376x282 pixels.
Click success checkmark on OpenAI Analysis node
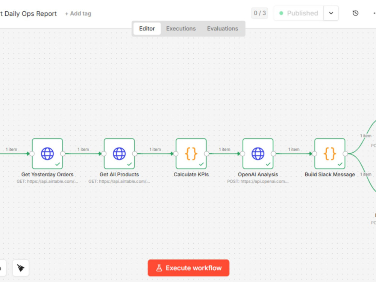[x=268, y=164]
